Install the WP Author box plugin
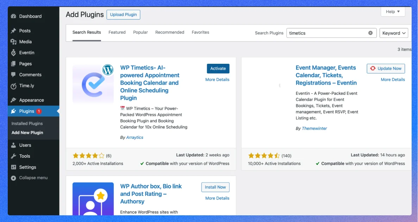 tap(216, 187)
